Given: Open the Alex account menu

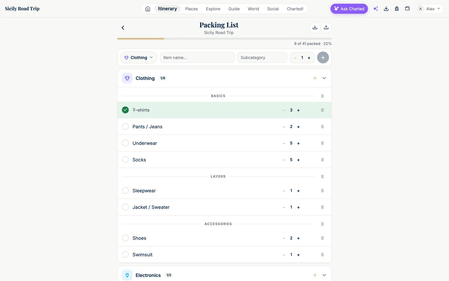Looking at the screenshot, I should pyautogui.click(x=429, y=9).
